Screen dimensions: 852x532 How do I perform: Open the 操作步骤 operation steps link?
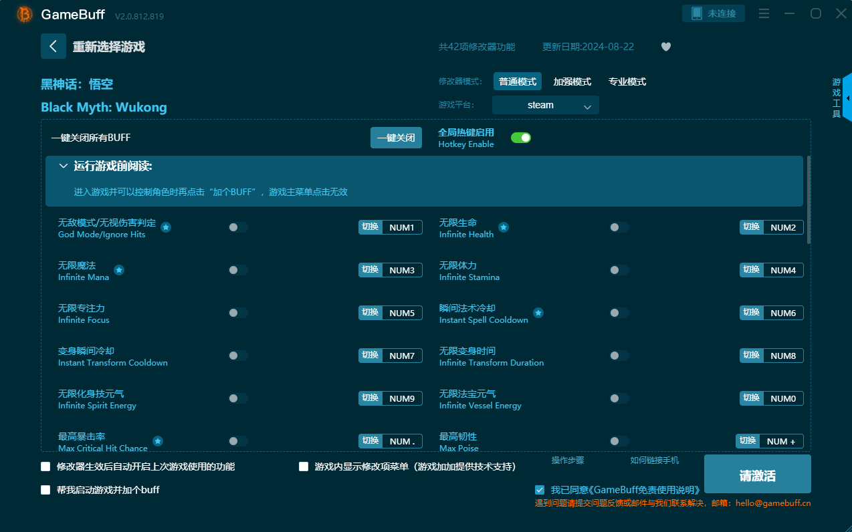click(568, 460)
